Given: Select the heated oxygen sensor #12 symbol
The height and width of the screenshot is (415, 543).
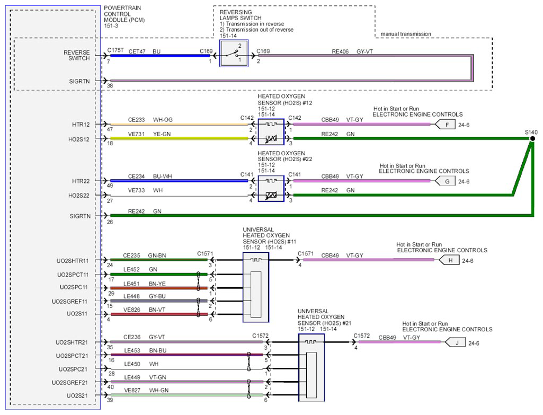Looking at the screenshot, I should pyautogui.click(x=271, y=131).
